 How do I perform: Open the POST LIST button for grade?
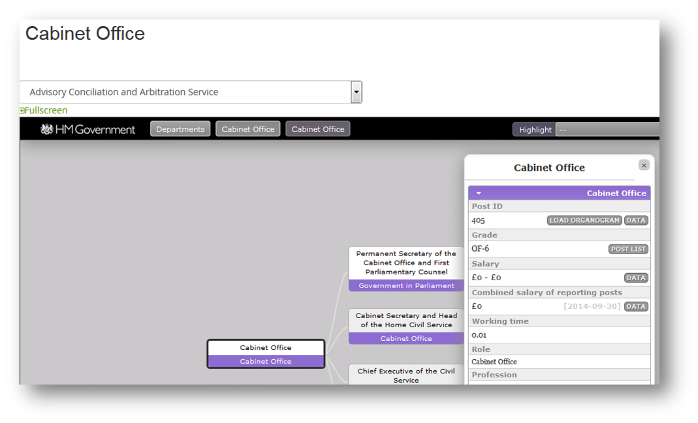(628, 249)
